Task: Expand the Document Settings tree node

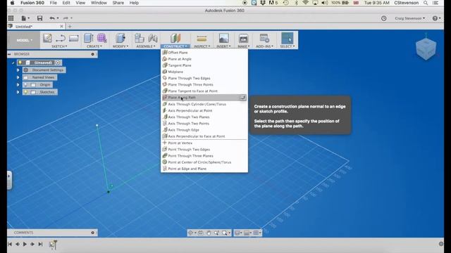Action: click(x=18, y=70)
